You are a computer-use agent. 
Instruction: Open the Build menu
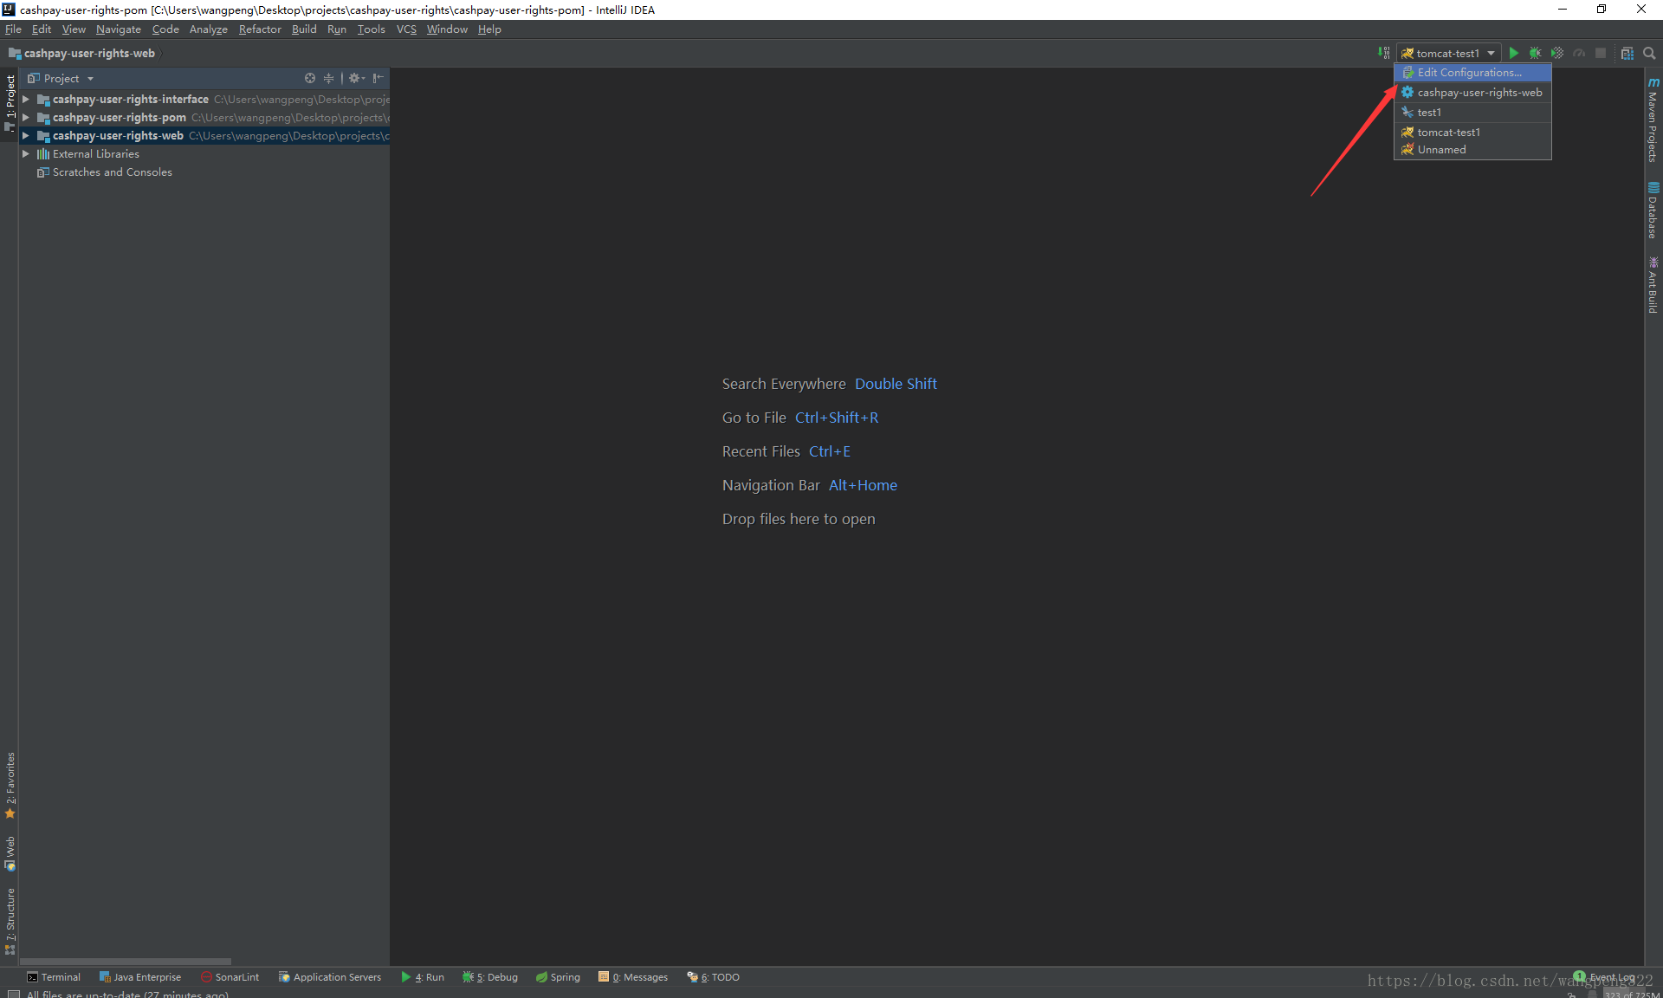[x=304, y=29]
